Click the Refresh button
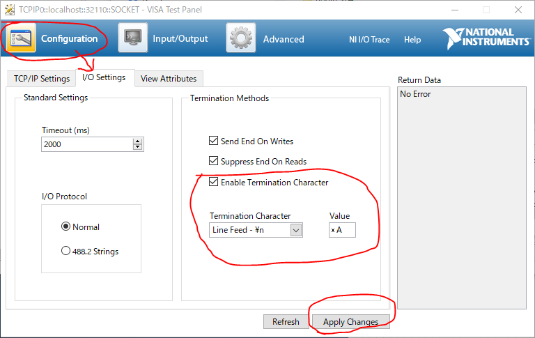 [x=286, y=321]
